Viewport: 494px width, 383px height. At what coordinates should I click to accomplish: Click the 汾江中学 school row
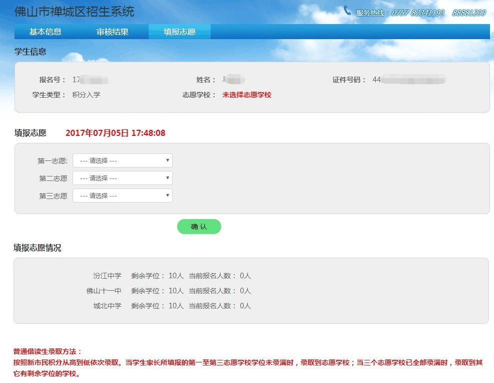pyautogui.click(x=172, y=276)
